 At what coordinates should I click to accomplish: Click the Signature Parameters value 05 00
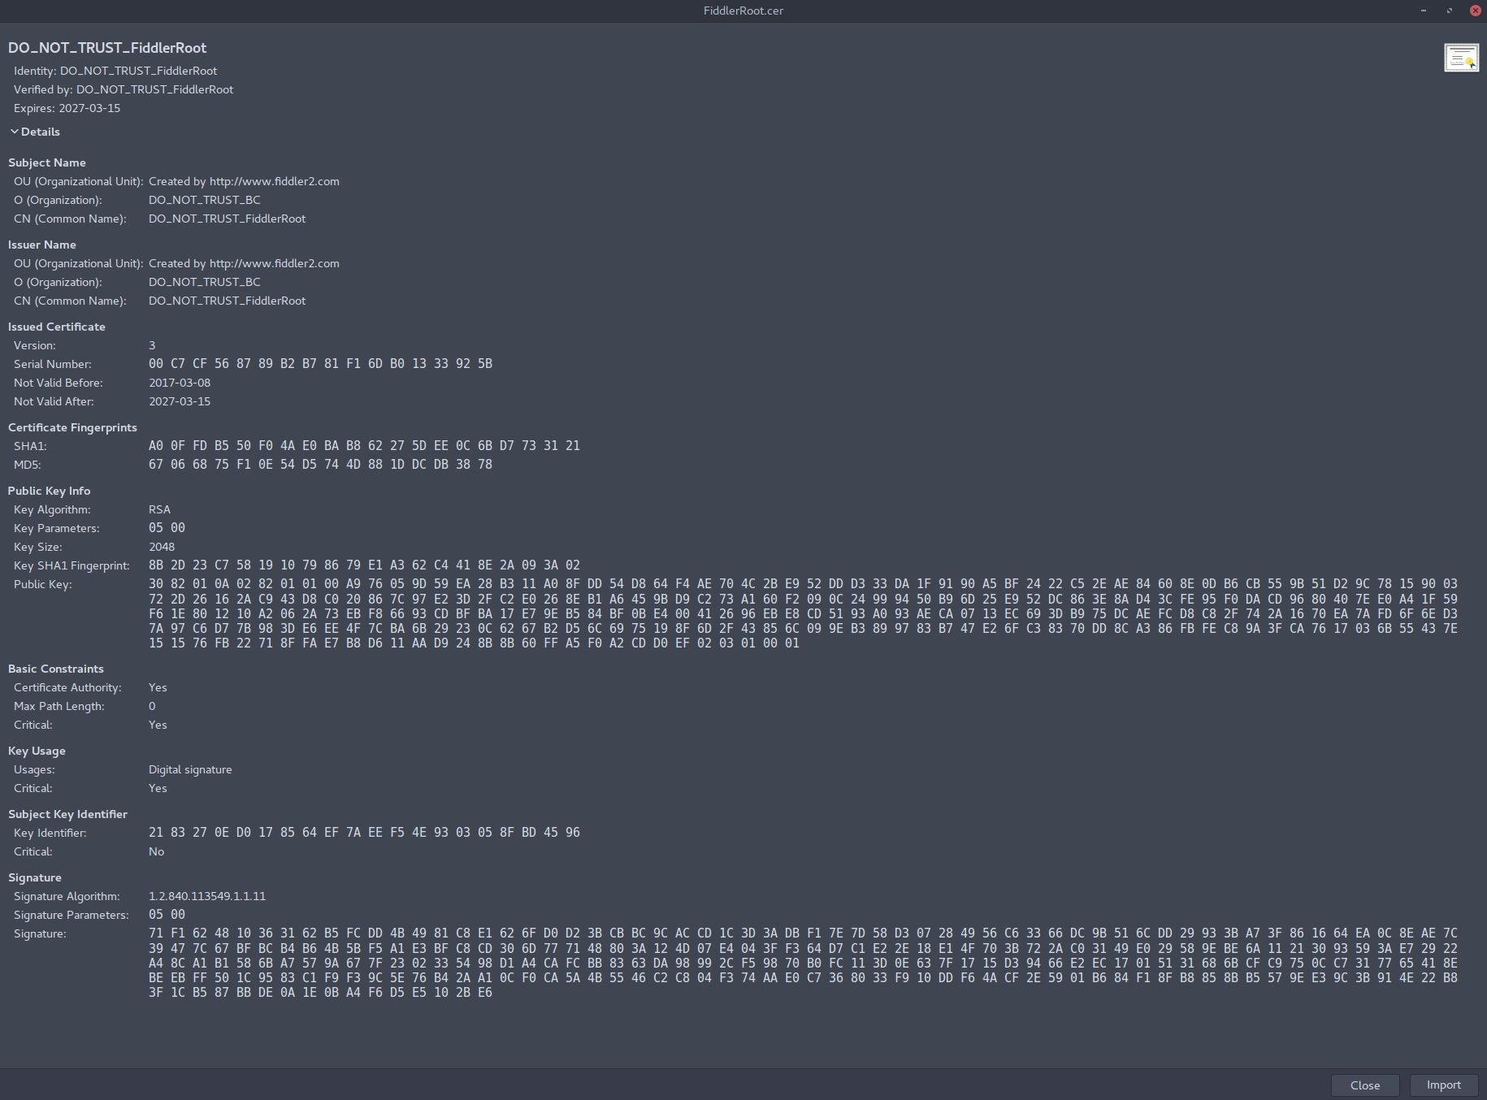(167, 915)
